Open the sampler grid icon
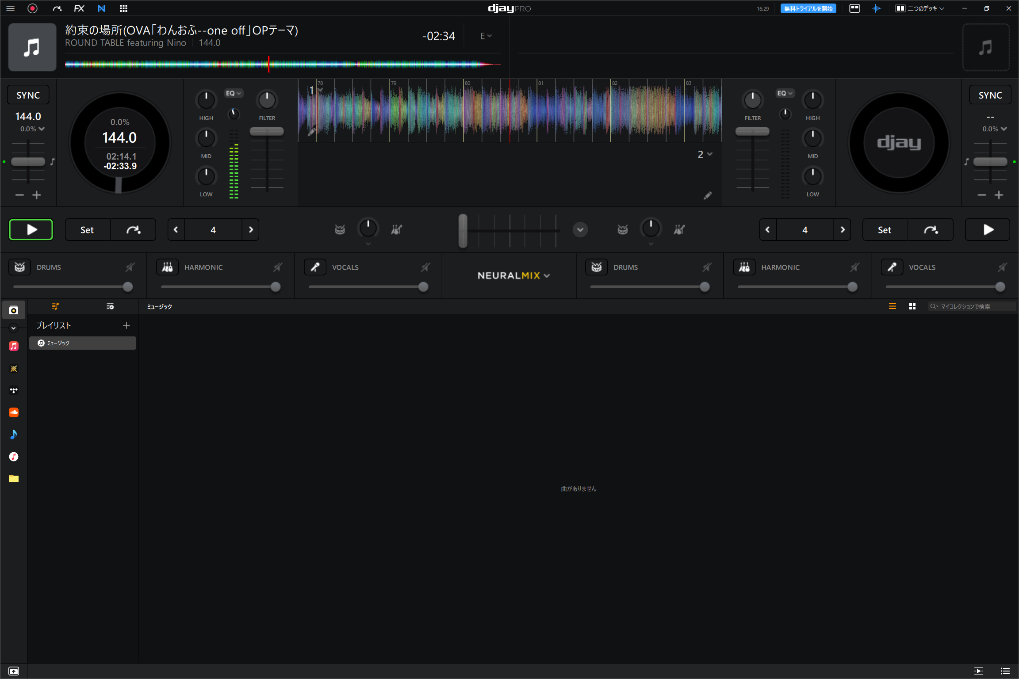Viewport: 1019px width, 679px height. click(123, 8)
